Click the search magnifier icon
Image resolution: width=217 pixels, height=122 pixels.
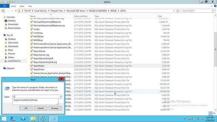coord(213,11)
